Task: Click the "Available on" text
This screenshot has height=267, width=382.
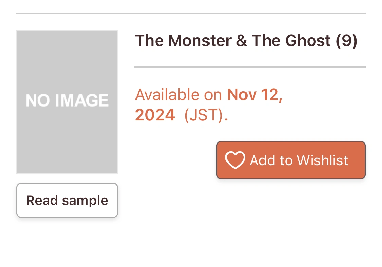Action: tap(178, 95)
